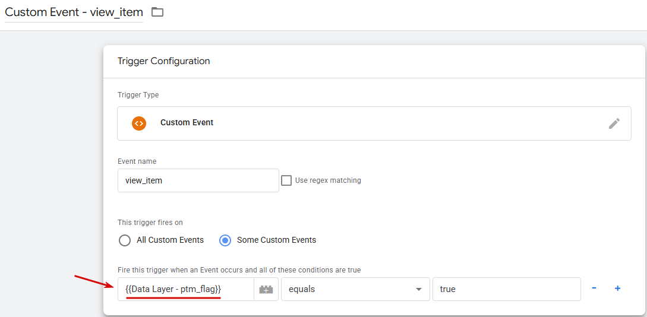Click the Trigger Configuration heading
This screenshot has width=647, height=317.
coord(164,61)
